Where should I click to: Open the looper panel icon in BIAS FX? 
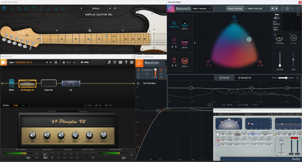tap(120, 62)
